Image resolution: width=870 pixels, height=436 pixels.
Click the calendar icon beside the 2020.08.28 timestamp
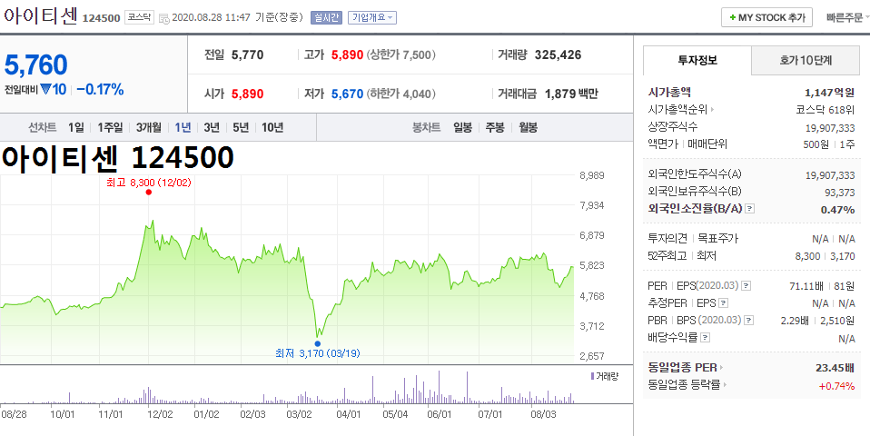coord(164,18)
